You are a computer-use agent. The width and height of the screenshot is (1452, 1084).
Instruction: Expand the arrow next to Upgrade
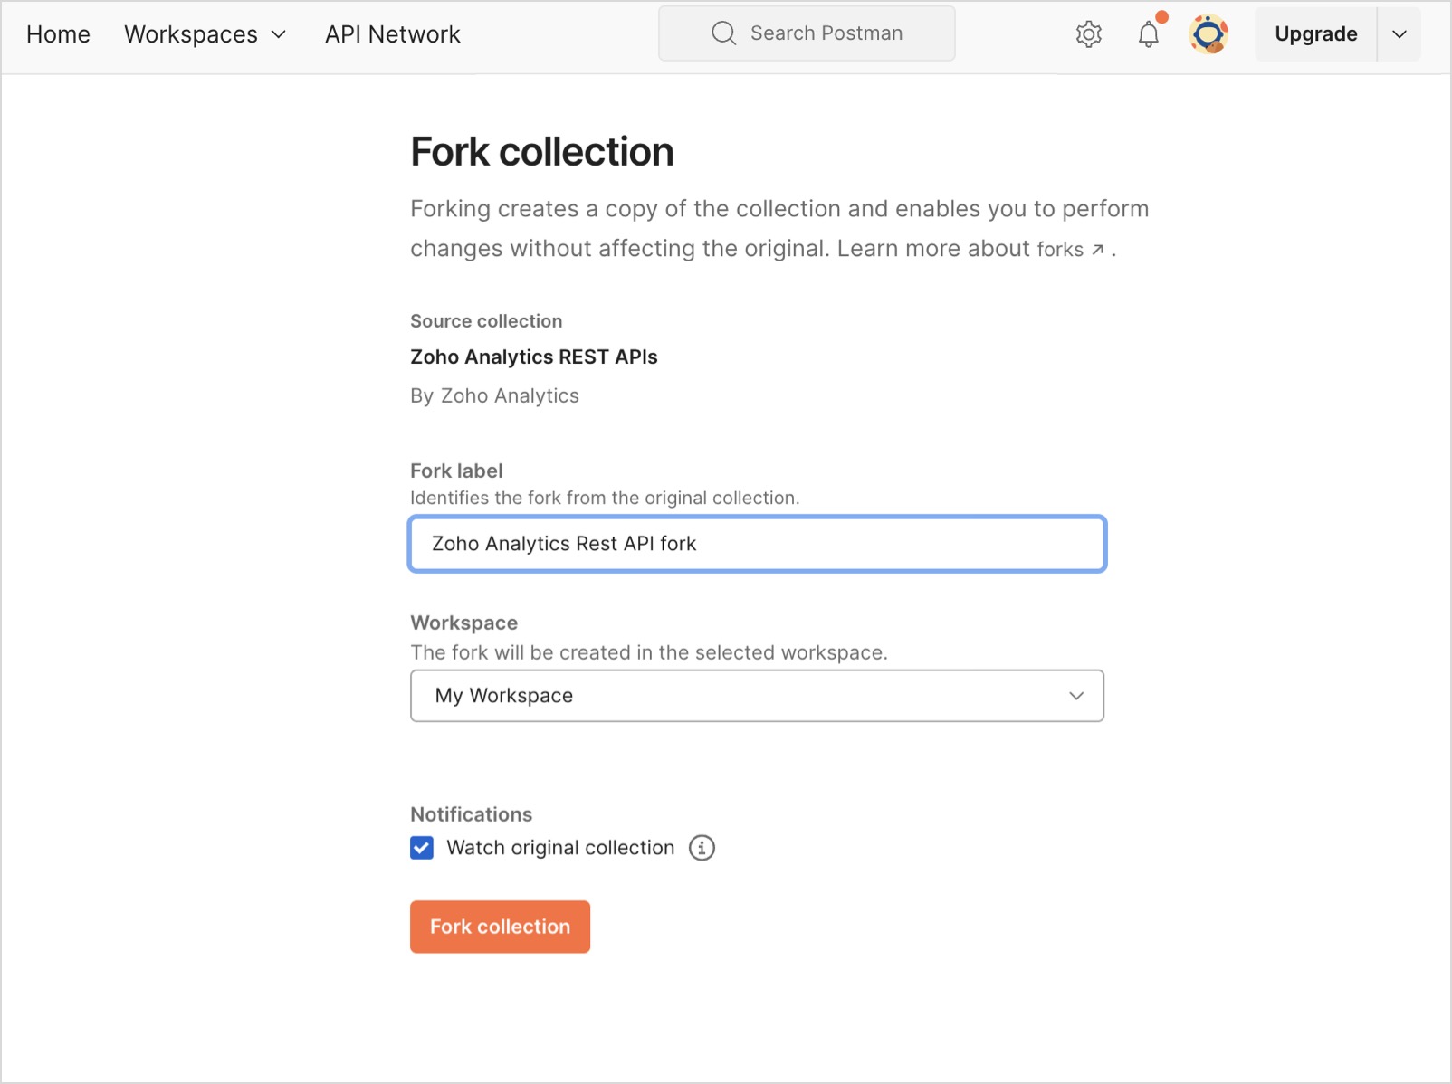tap(1399, 34)
